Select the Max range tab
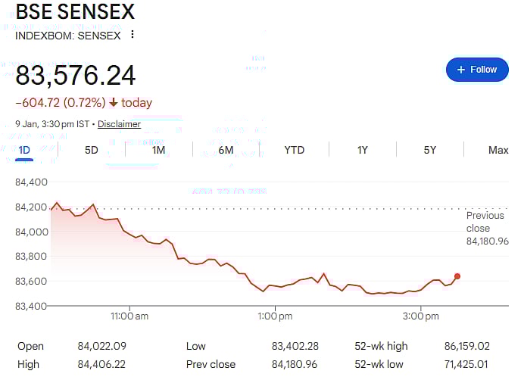524x377 pixels. (x=498, y=150)
